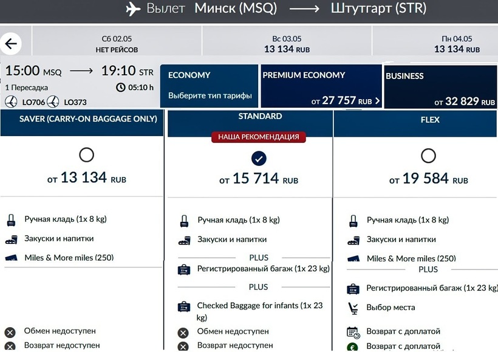
Task: Click the 1 Пересадка stopover text
Action: point(27,88)
